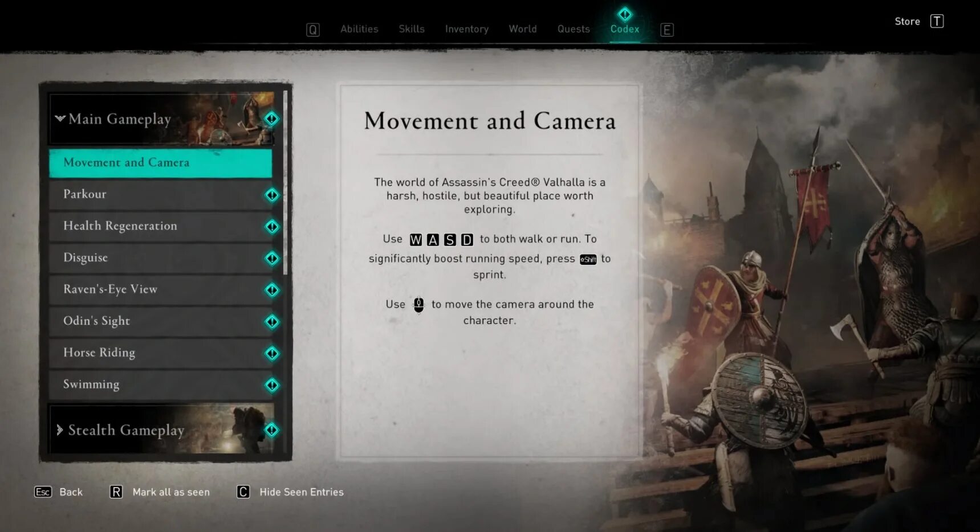The image size is (980, 532).
Task: Collapse the Main Gameplay category
Action: point(60,118)
